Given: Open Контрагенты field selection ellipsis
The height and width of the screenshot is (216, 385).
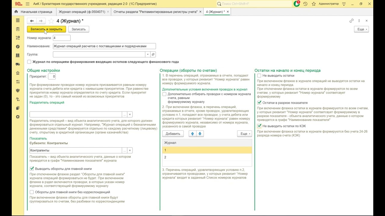Looking at the screenshot, I should click(125, 150).
